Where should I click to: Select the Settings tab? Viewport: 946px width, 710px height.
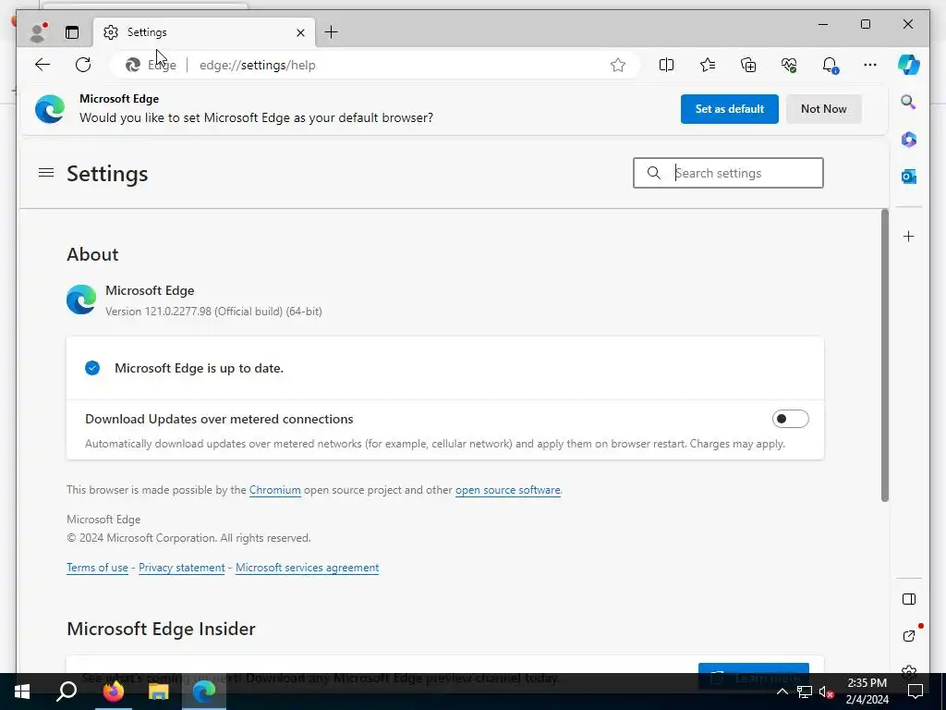203,32
